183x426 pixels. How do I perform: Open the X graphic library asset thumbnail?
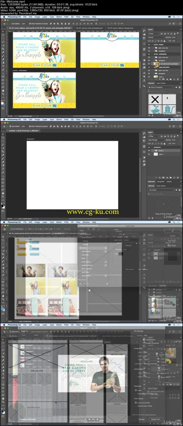tap(155, 99)
